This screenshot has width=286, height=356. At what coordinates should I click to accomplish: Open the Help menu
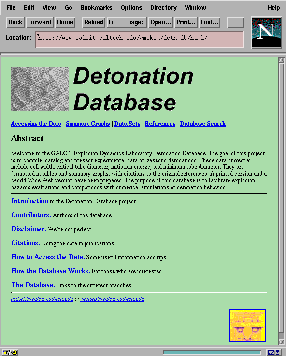click(273, 8)
